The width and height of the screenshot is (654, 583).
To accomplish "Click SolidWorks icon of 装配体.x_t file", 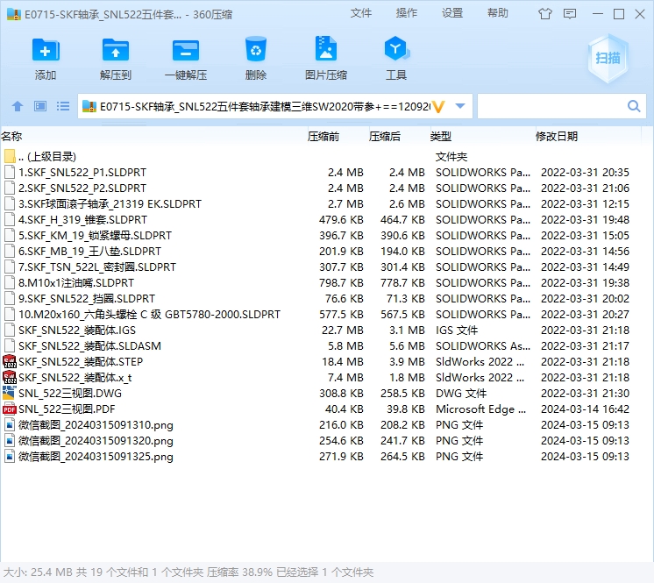I will 9,377.
